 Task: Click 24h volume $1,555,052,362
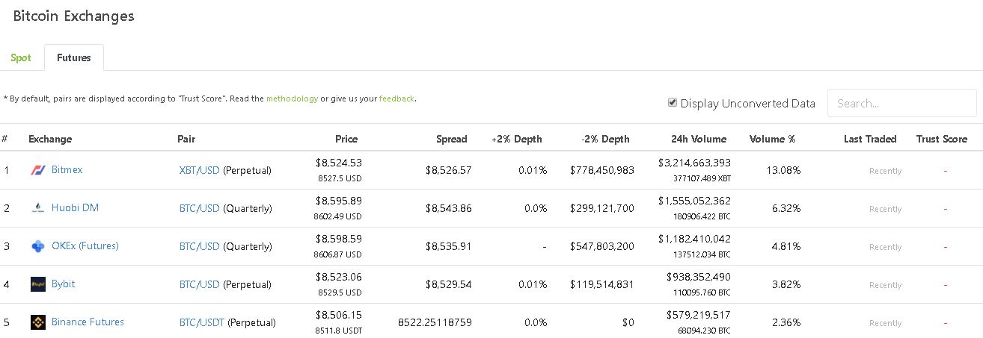coord(694,200)
